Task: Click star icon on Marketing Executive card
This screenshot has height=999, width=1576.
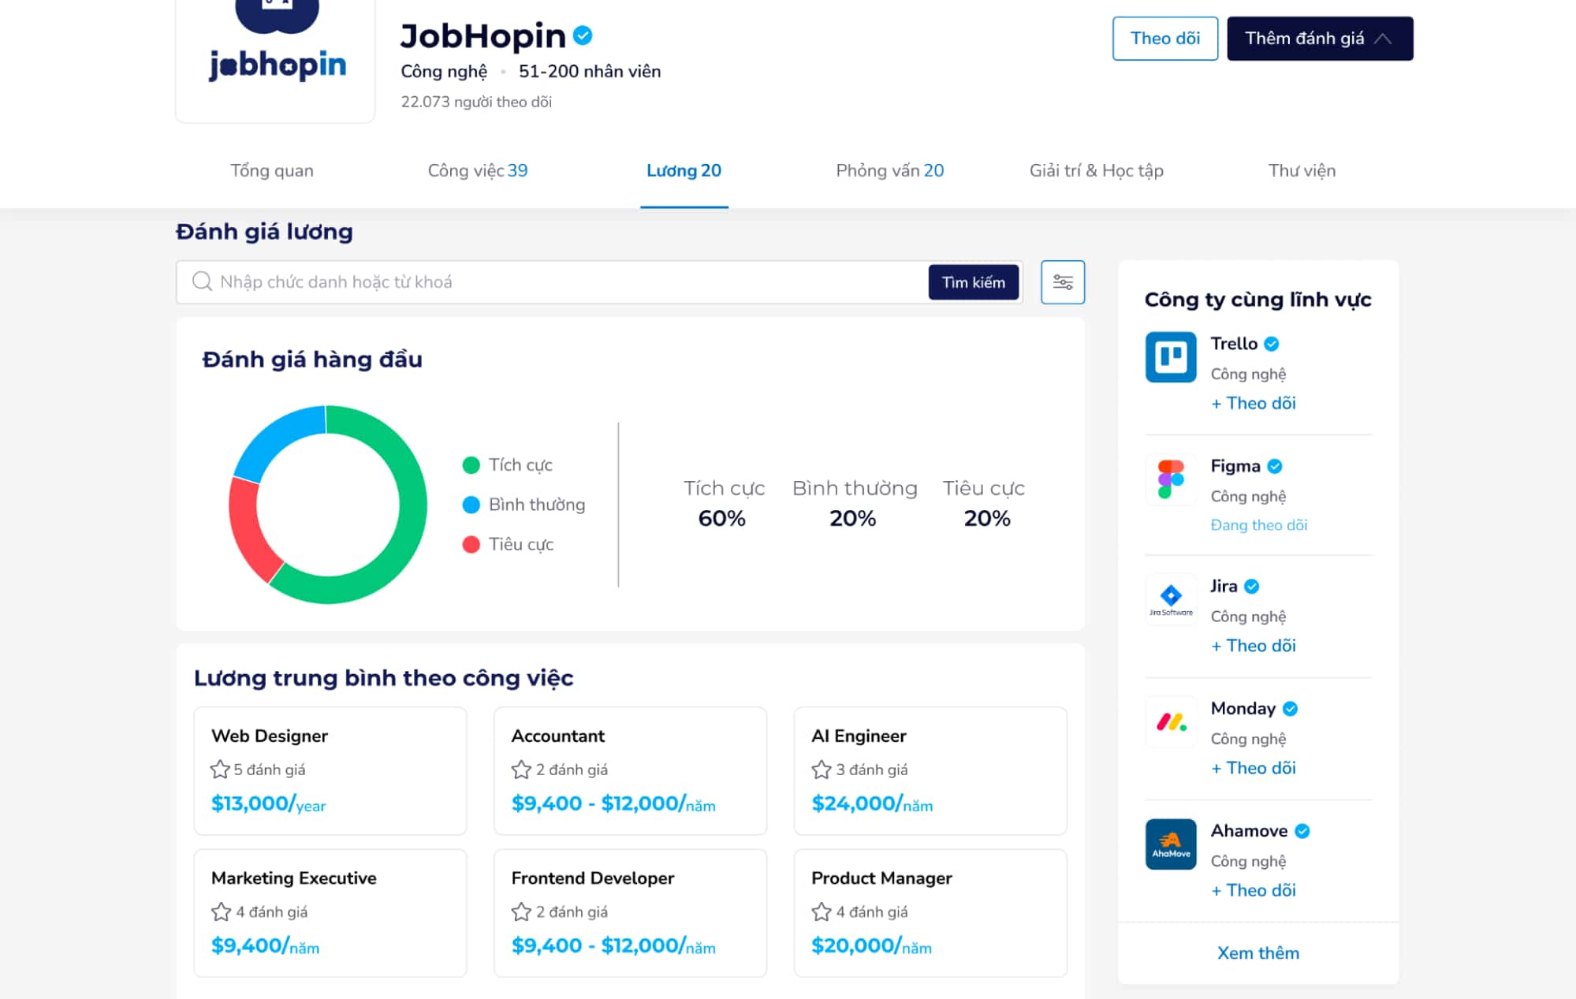Action: coord(221,912)
